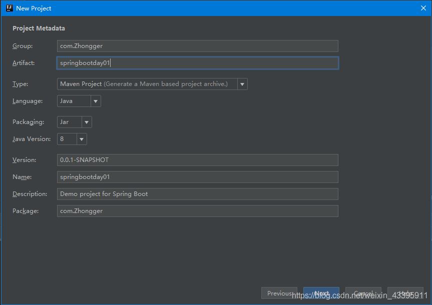The image size is (432, 305).
Task: Click the Jar packaging selection box
Action: click(70, 122)
